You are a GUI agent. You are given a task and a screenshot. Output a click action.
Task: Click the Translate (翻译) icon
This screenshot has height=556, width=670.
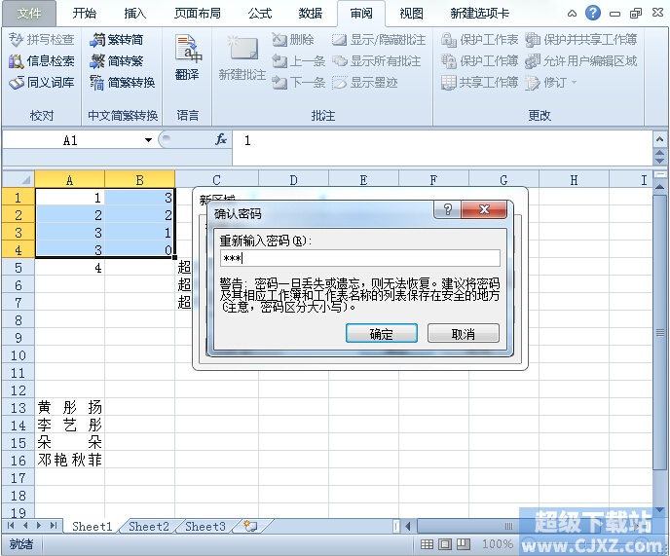187,56
